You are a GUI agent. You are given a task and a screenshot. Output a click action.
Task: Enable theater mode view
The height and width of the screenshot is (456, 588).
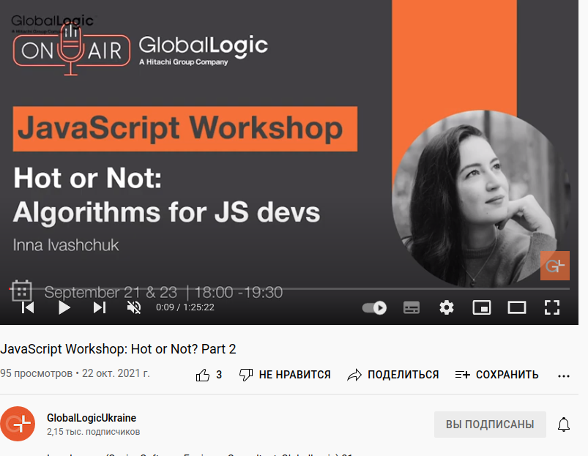click(517, 308)
